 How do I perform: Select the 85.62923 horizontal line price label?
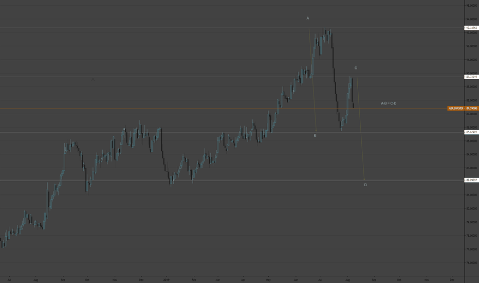click(x=471, y=132)
